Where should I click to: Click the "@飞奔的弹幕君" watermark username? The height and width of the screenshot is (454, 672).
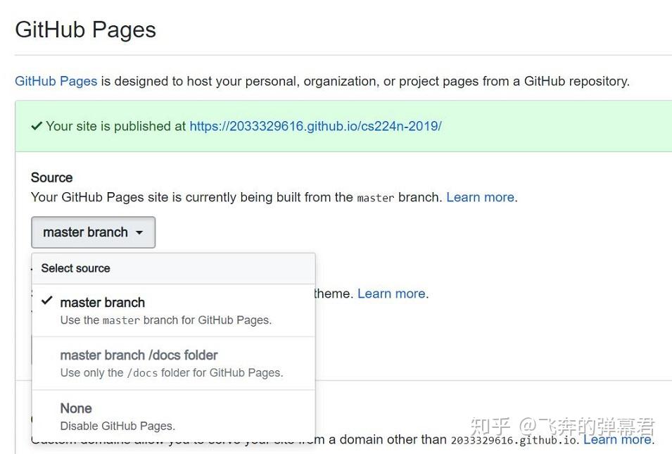(x=587, y=427)
